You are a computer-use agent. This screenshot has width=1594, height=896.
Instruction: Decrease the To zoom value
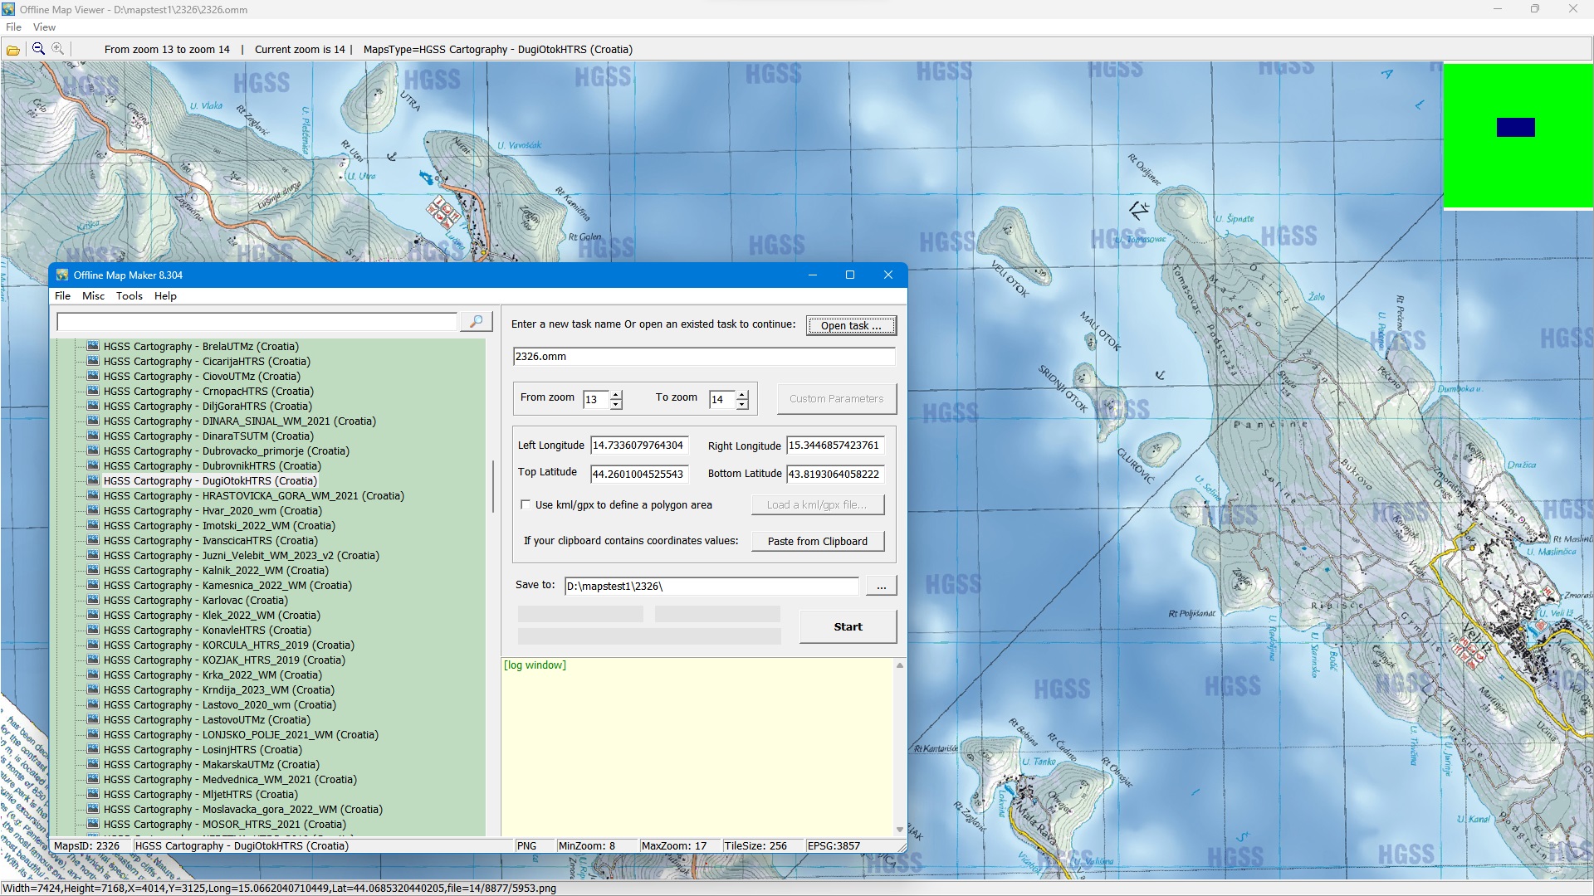coord(742,404)
